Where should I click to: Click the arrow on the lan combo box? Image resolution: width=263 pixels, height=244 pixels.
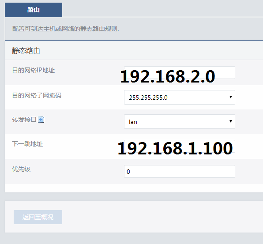click(x=231, y=121)
